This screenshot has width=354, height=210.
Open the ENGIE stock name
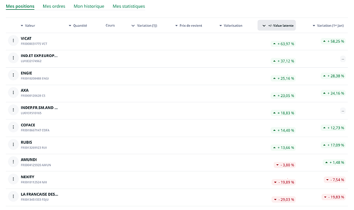click(26, 73)
